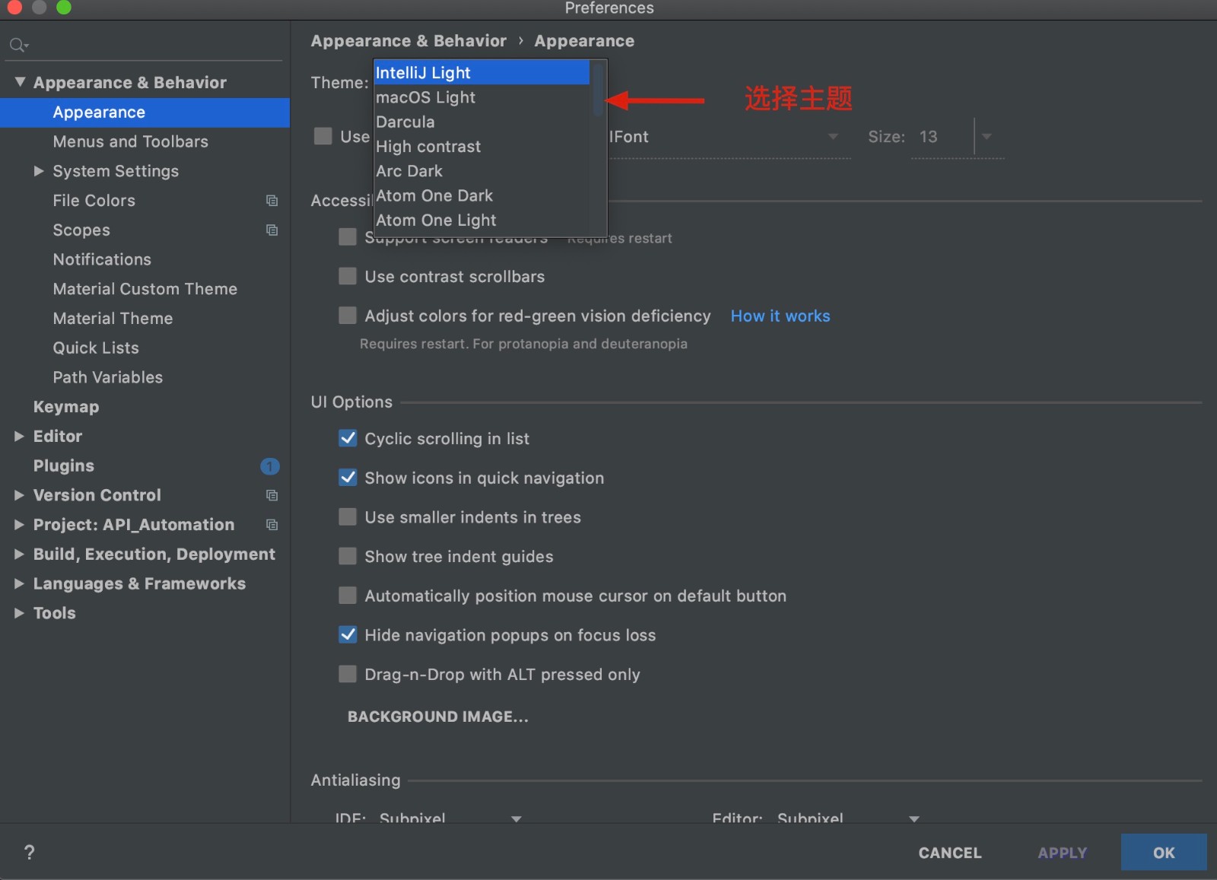Open Material Custom Theme settings
This screenshot has width=1217, height=880.
coord(145,289)
